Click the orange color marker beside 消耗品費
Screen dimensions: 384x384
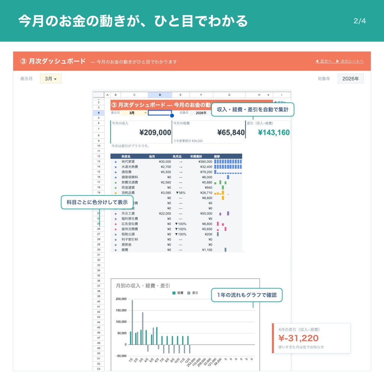coord(115,193)
